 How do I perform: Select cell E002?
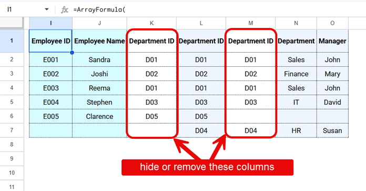tap(50, 74)
